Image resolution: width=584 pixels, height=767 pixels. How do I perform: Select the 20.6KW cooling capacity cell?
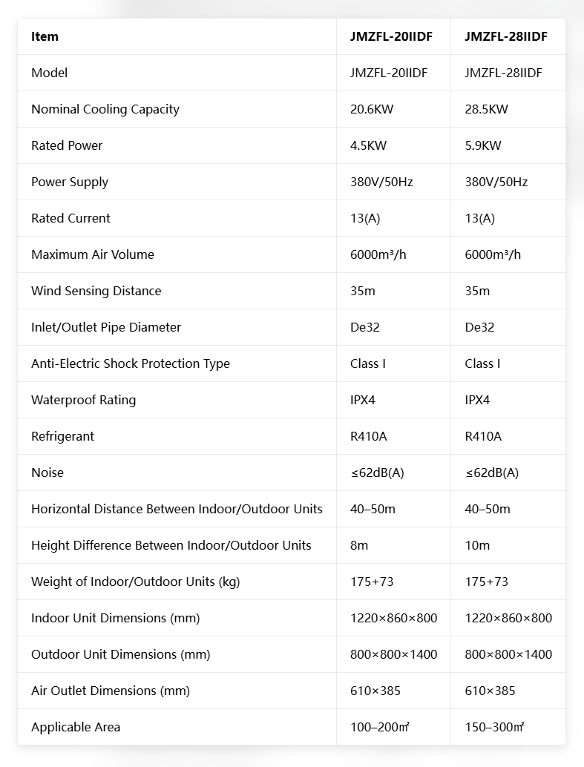pos(371,109)
